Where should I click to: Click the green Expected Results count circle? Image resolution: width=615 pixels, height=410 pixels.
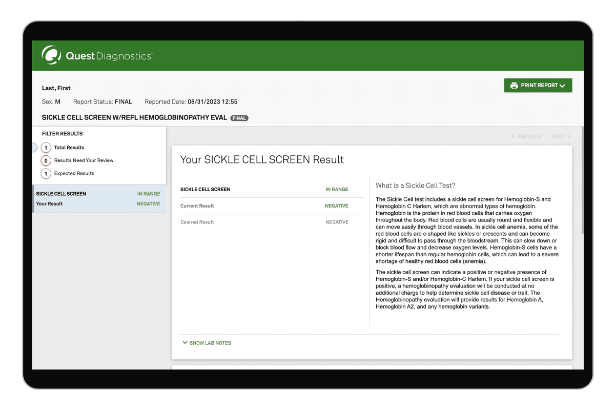[x=45, y=173]
